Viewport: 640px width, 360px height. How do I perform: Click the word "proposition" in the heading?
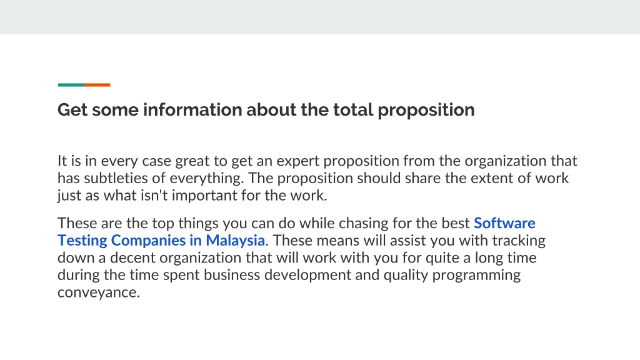426,110
